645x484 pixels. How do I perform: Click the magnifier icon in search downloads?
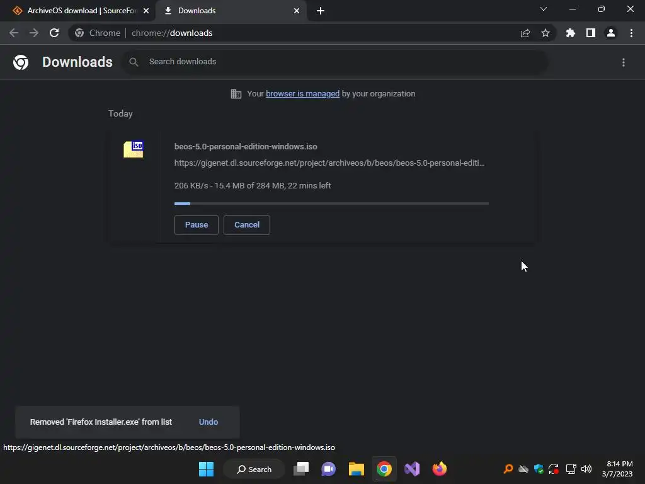point(134,62)
